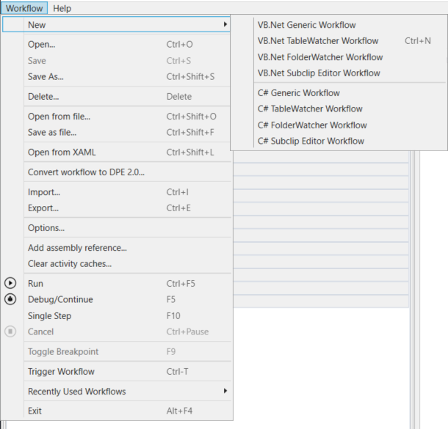The image size is (448, 429).
Task: Choose C# FolderWatcher Workflow
Action: pyautogui.click(x=312, y=125)
